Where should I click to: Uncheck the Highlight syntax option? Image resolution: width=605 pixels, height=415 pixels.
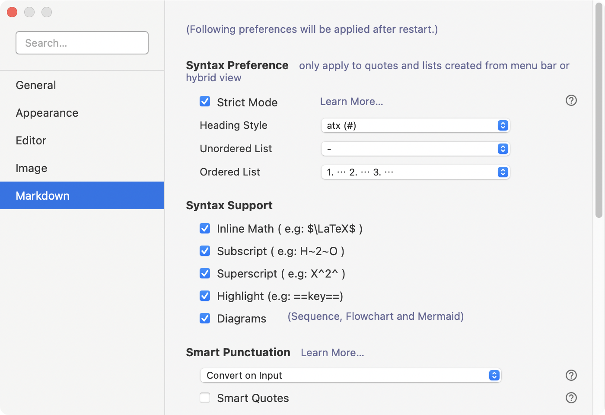(205, 296)
